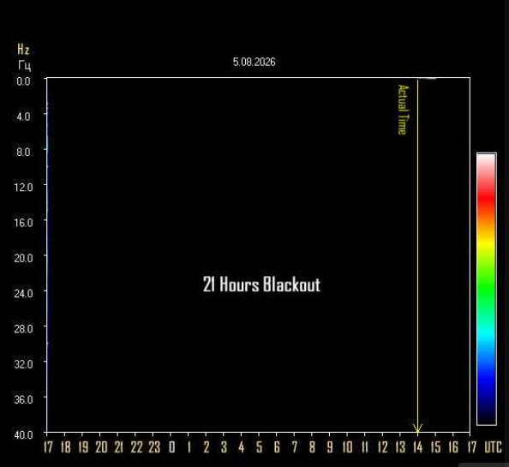The height and width of the screenshot is (467, 509).
Task: Click the 0 hour midnight axis label
Action: tap(172, 447)
